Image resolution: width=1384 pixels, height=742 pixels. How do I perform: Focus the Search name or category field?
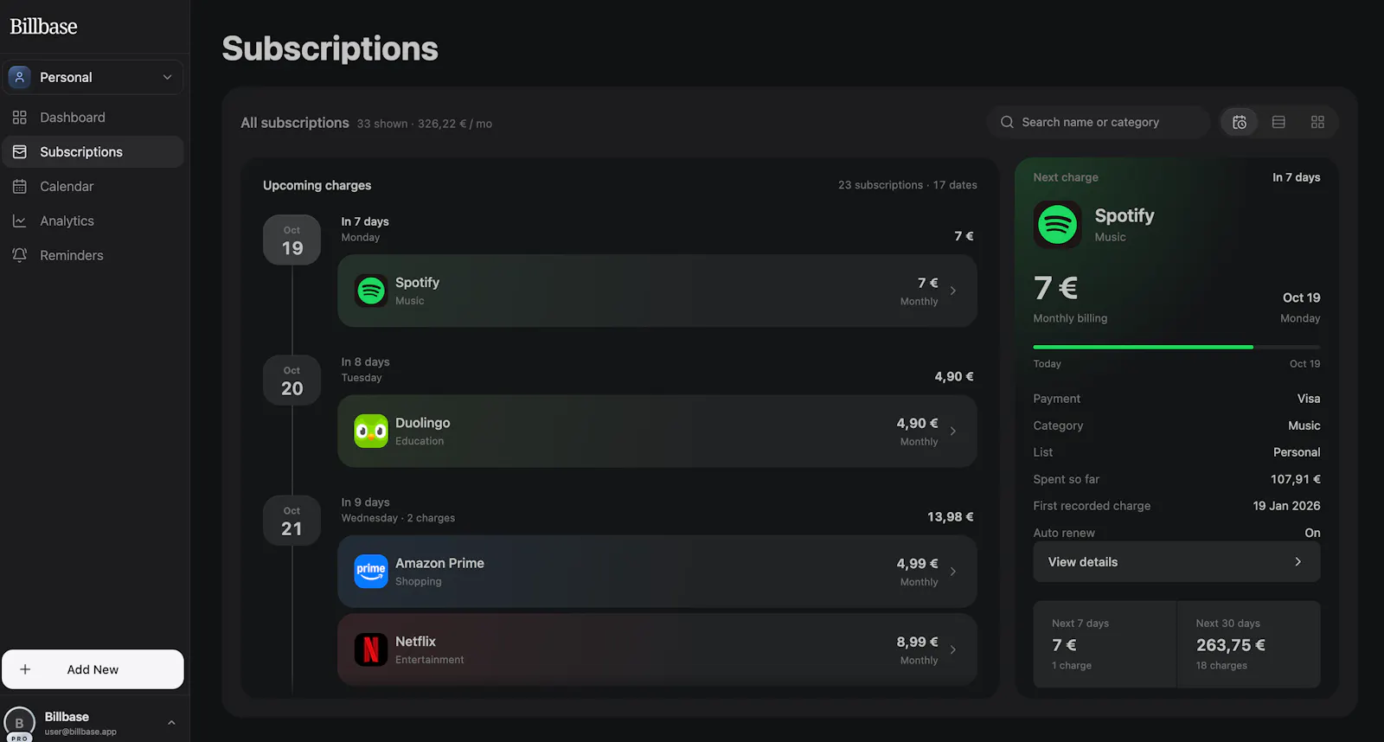(x=1099, y=122)
